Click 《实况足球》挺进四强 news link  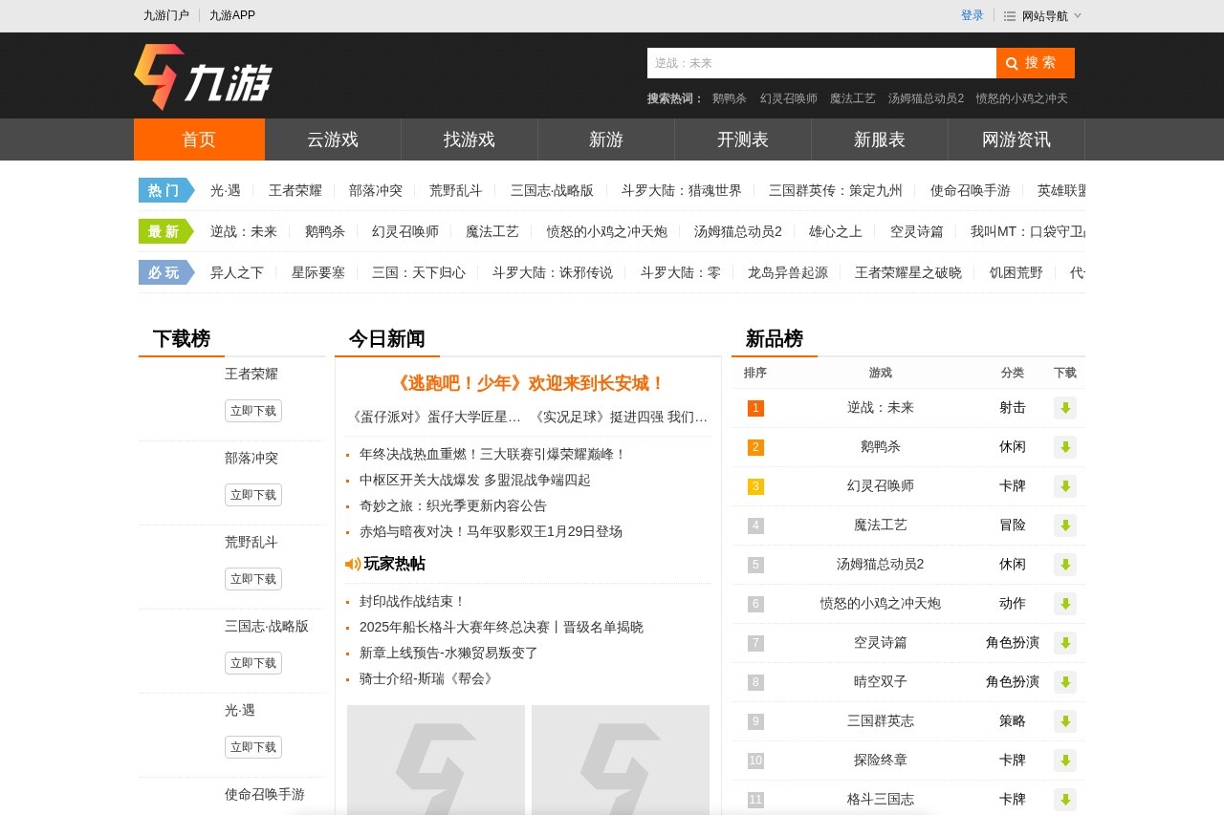point(619,417)
